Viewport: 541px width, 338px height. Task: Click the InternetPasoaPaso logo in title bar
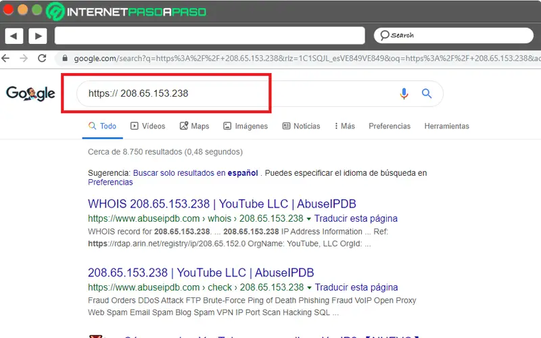coord(126,11)
